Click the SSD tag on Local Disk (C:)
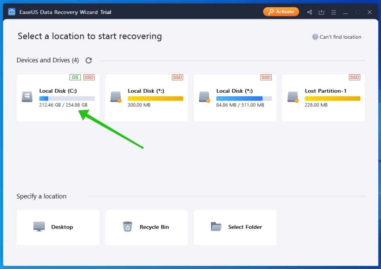 [89, 77]
